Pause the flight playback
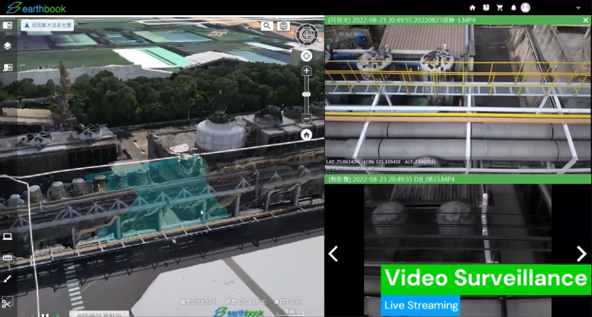Screen dimensions: 592x317 pyautogui.click(x=45, y=315)
